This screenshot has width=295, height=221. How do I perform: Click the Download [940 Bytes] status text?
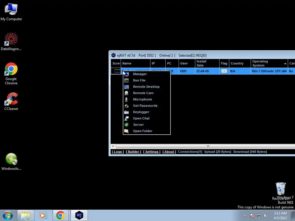(250, 152)
